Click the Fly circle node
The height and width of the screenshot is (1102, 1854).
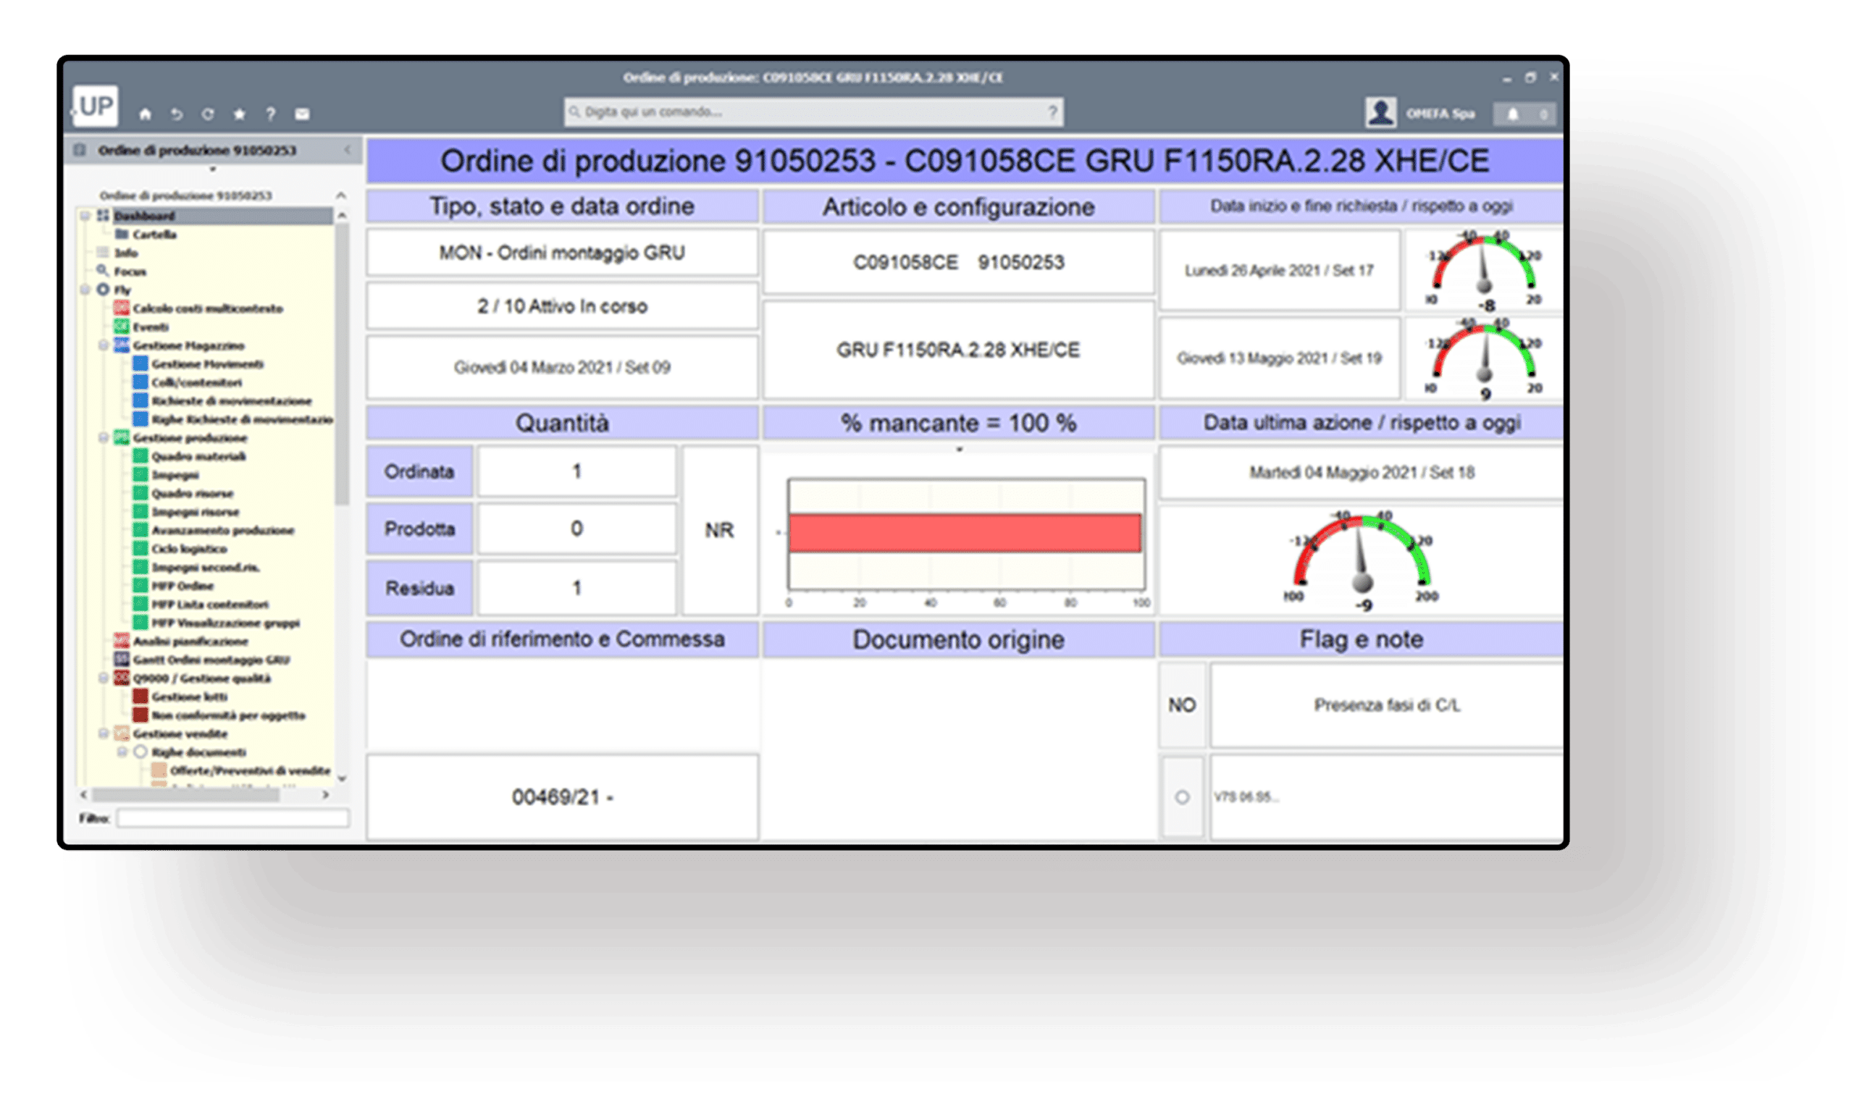[x=104, y=290]
